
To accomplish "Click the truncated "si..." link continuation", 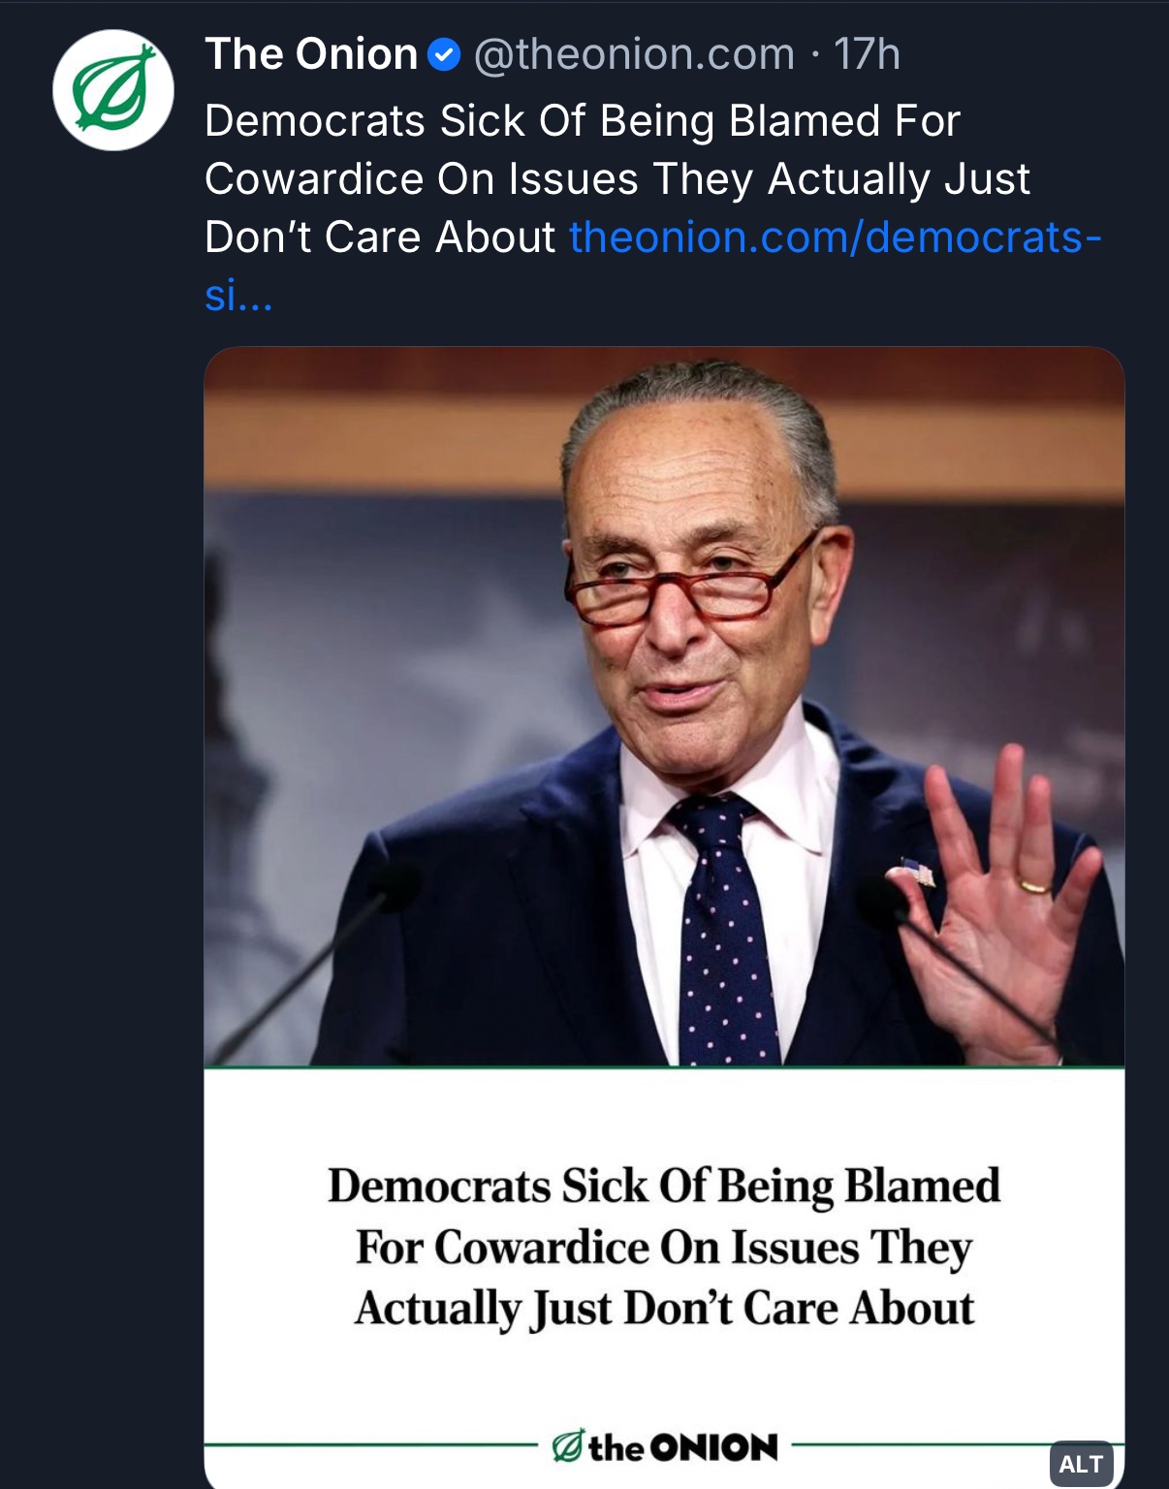I will pos(238,296).
